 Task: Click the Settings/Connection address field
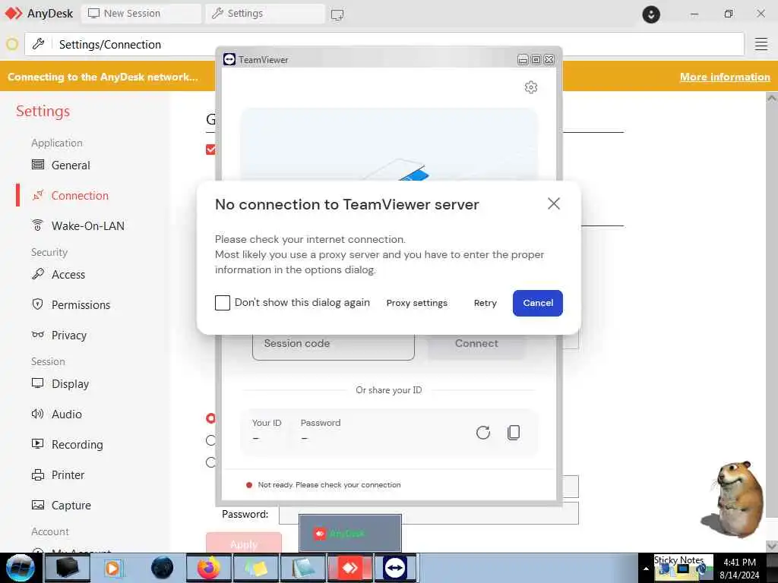pyautogui.click(x=384, y=45)
